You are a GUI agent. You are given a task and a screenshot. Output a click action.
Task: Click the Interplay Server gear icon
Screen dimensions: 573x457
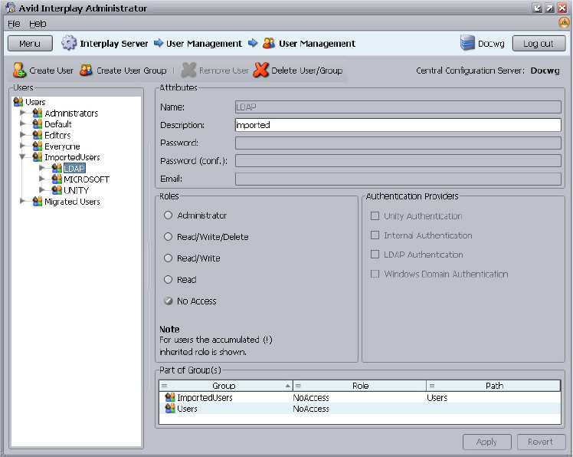pyautogui.click(x=69, y=43)
